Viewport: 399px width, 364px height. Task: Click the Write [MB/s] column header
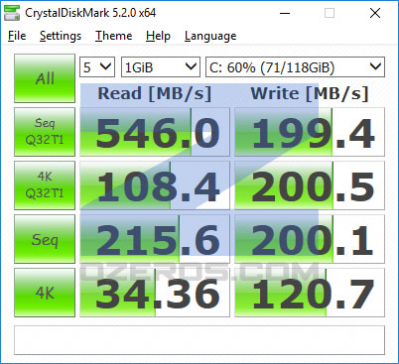pyautogui.click(x=310, y=94)
